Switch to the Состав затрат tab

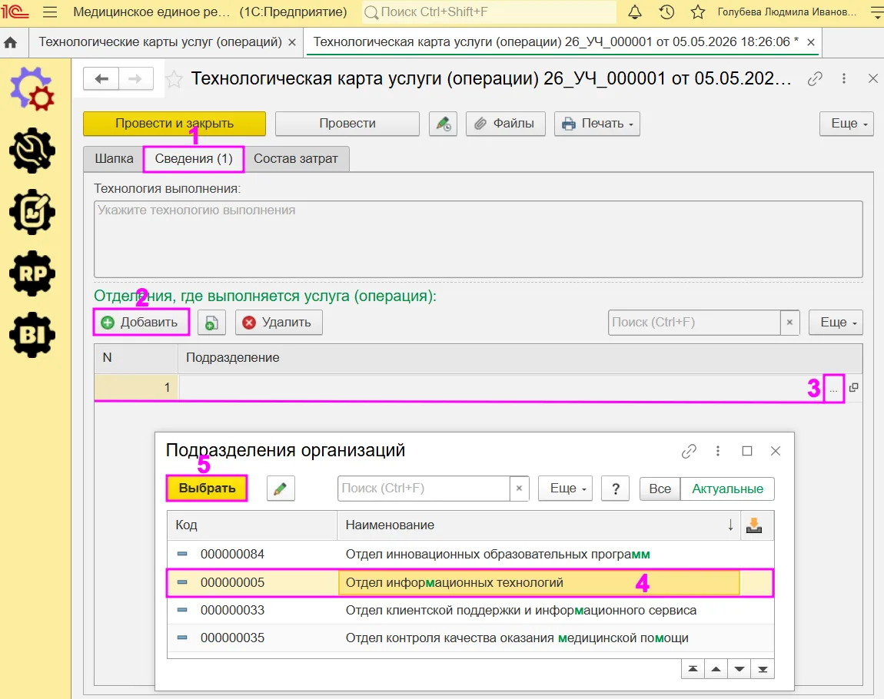(296, 159)
